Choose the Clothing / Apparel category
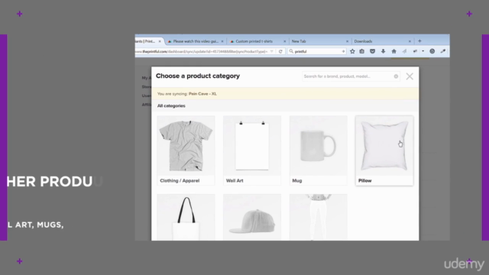The width and height of the screenshot is (489, 275). [x=186, y=150]
